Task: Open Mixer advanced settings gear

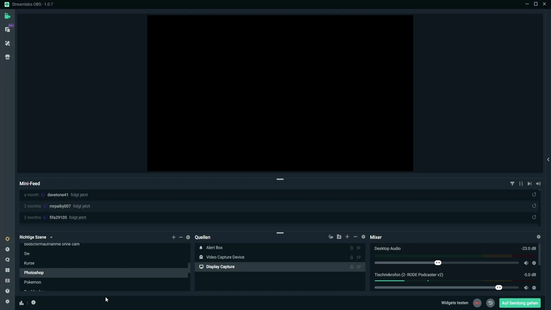Action: click(539, 237)
